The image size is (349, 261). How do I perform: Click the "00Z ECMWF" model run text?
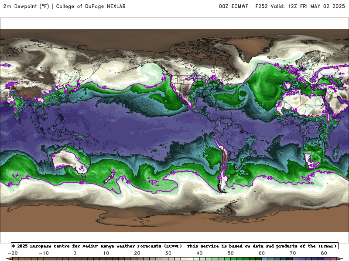233,6
